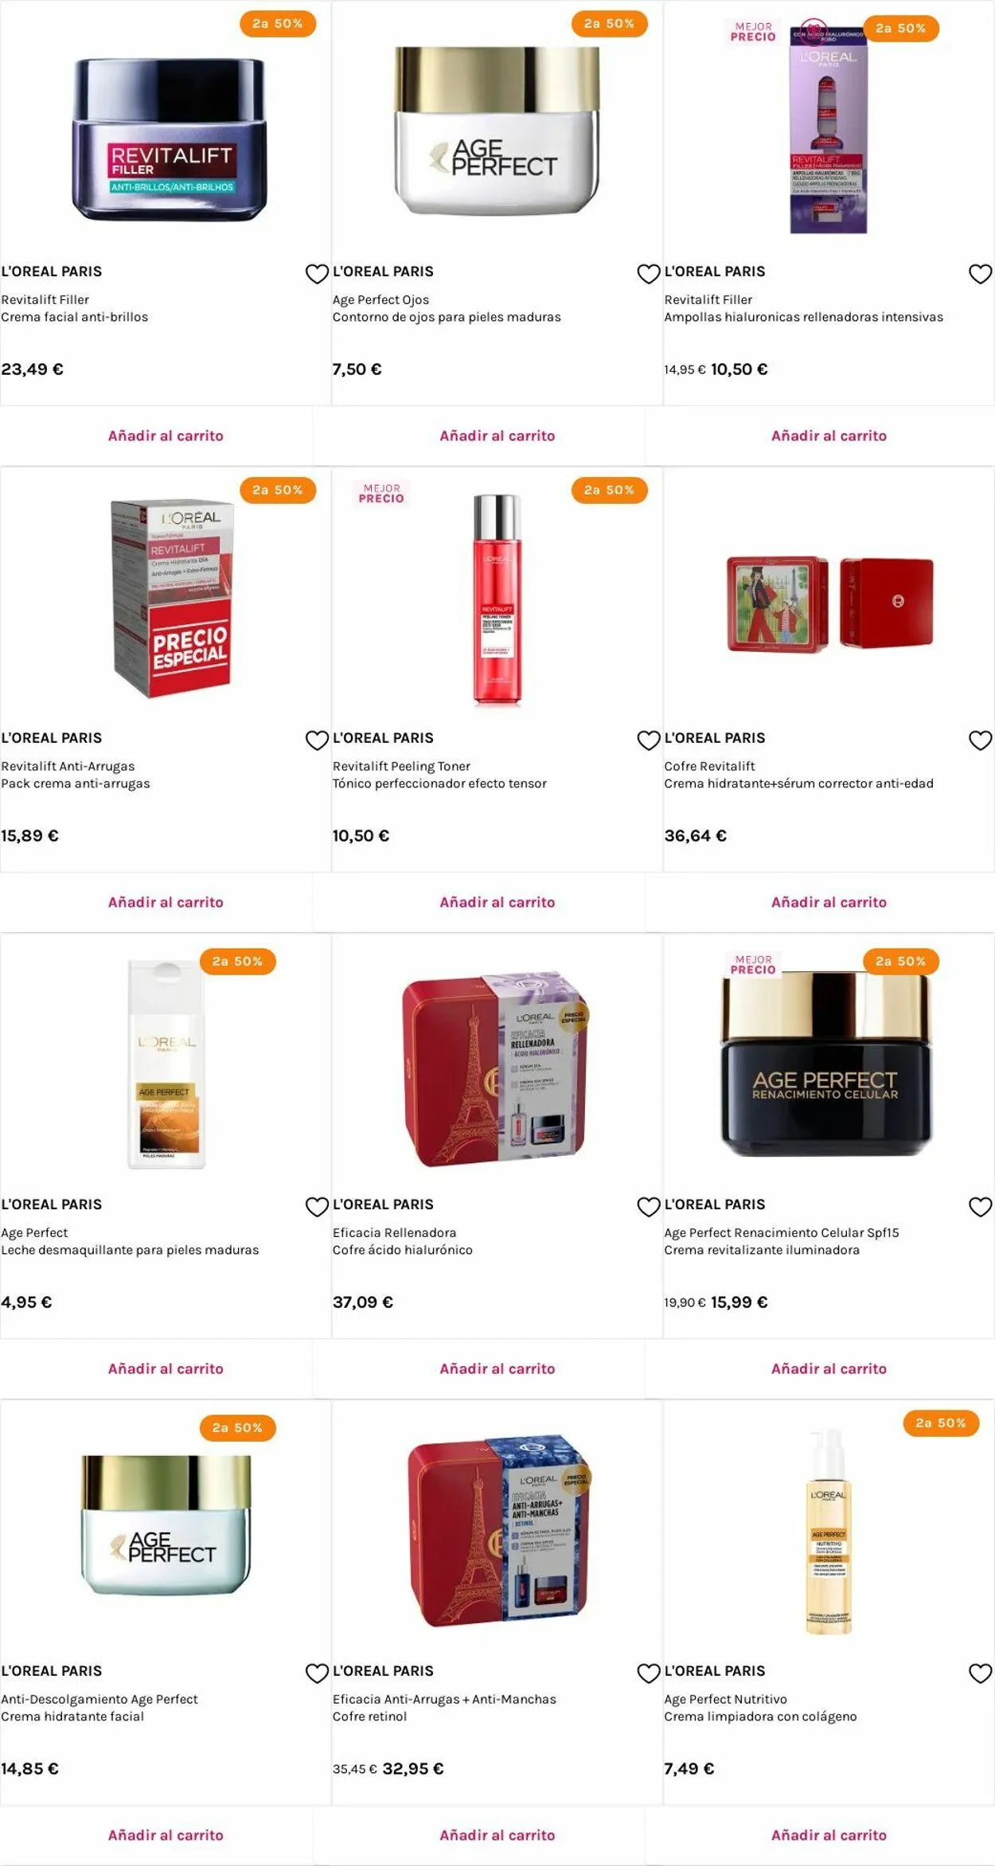Wishlist heart for Age Perfect Renacimiento Celular
Screen dimensions: 995x1866
980,1207
